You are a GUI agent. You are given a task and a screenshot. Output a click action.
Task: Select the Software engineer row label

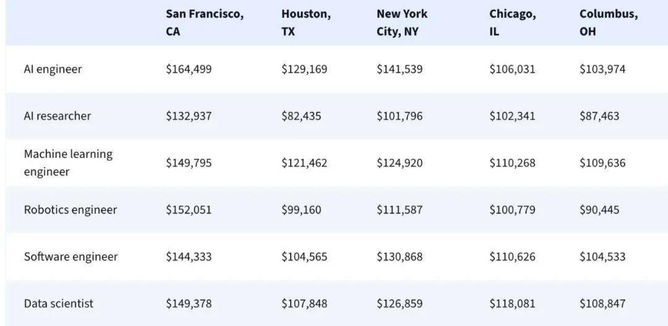coord(71,257)
